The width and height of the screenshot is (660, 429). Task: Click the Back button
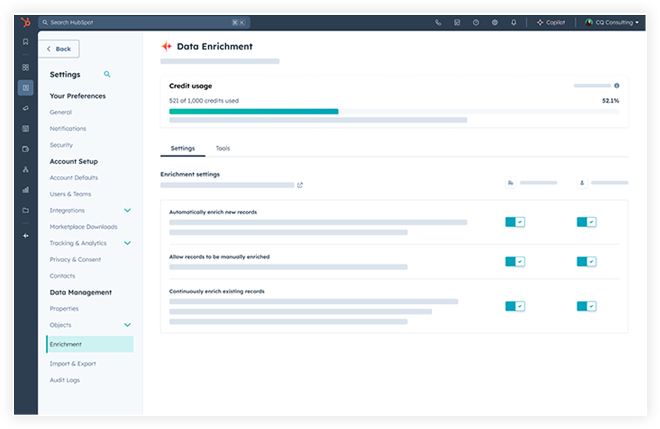click(59, 49)
